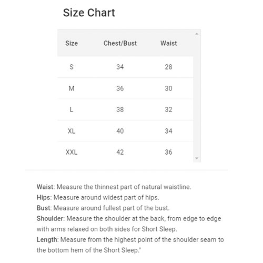Click the Hips measurement instruction

point(98,197)
